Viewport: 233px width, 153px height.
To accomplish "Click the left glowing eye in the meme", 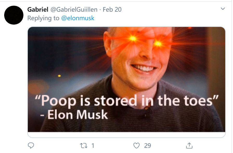I will tap(133, 38).
